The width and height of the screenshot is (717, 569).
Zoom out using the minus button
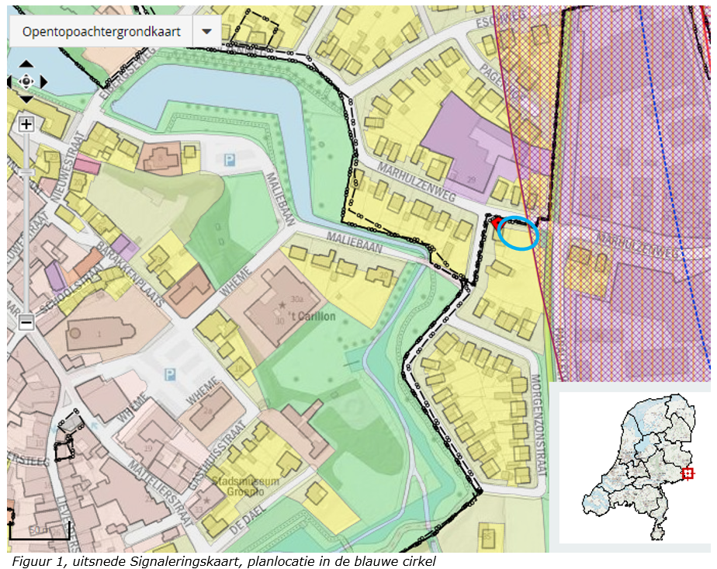[x=26, y=321]
